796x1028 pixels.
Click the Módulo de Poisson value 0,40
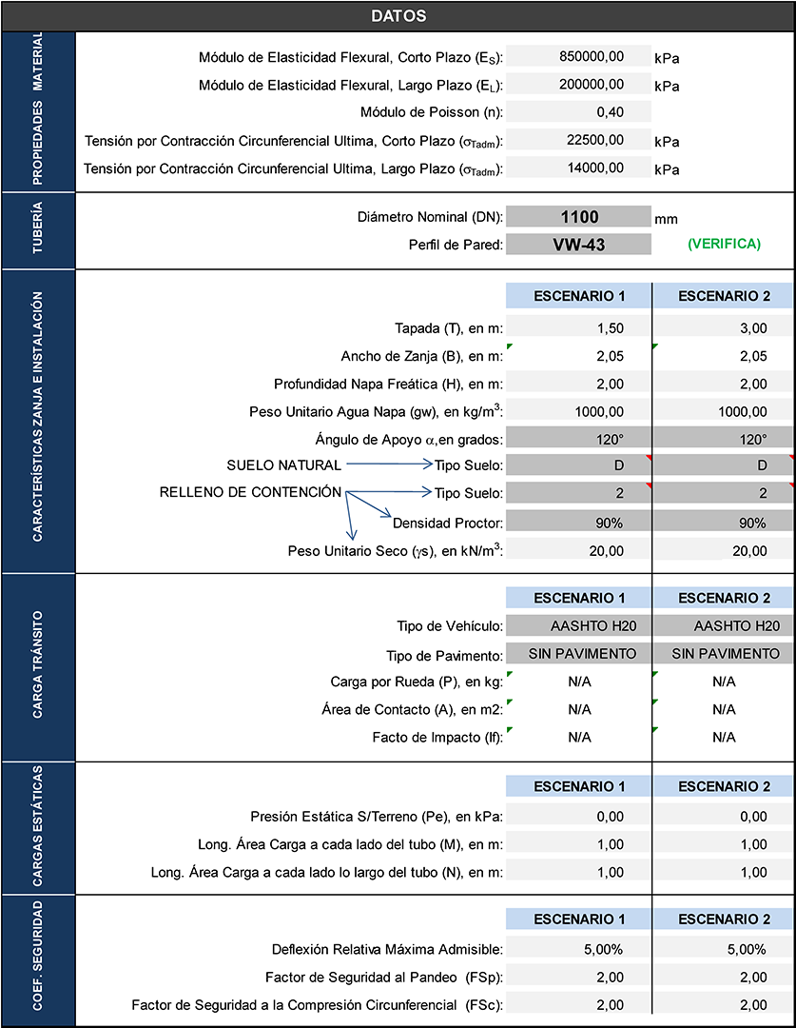[x=578, y=112]
